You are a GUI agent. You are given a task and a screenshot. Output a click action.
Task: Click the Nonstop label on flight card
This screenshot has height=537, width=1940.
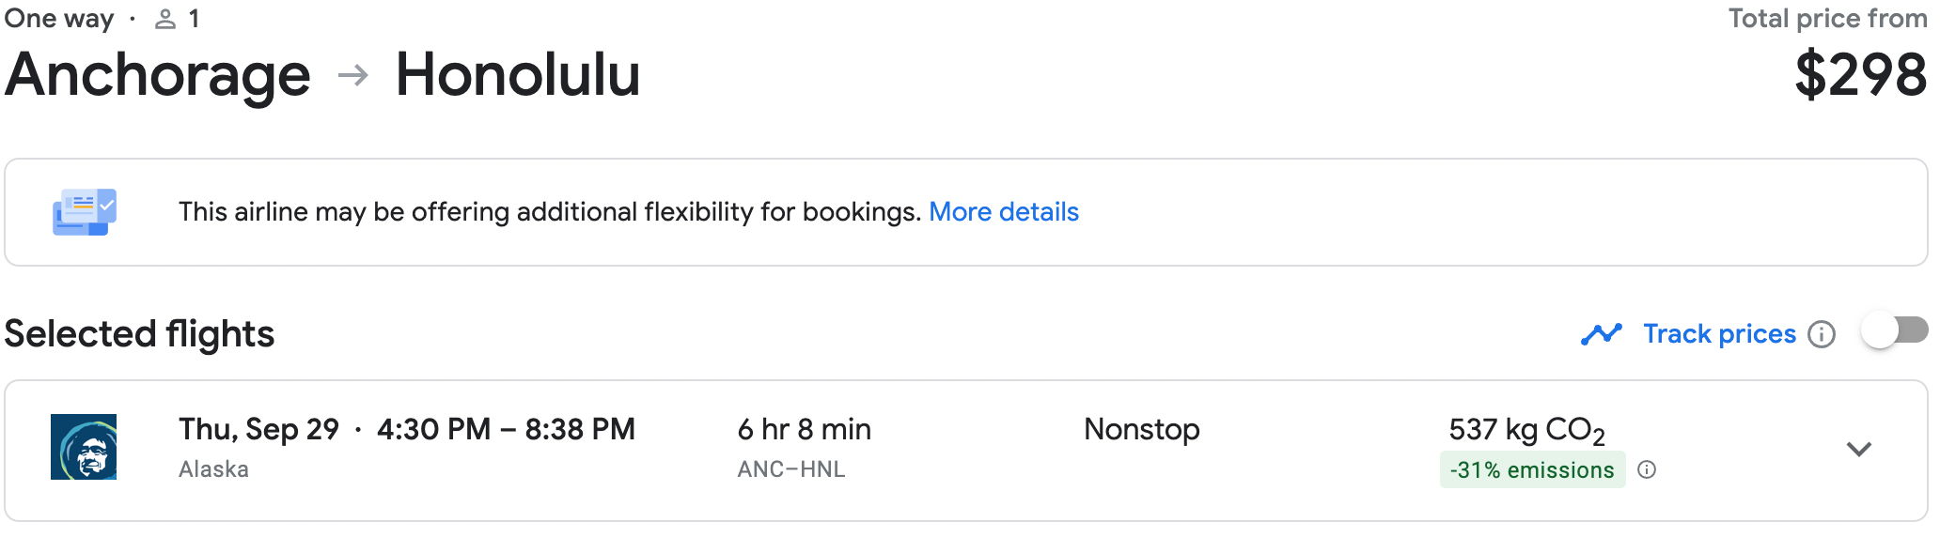point(1142,429)
